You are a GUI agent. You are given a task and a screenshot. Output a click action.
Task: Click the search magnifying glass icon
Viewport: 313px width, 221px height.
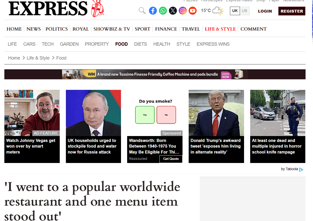tap(142, 11)
